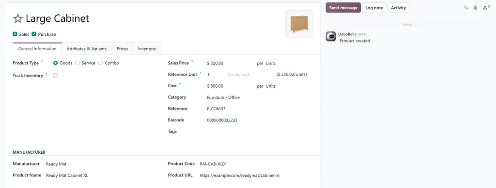
Task: Mark Large Cabinet as favorite with star
Action: click(18, 19)
